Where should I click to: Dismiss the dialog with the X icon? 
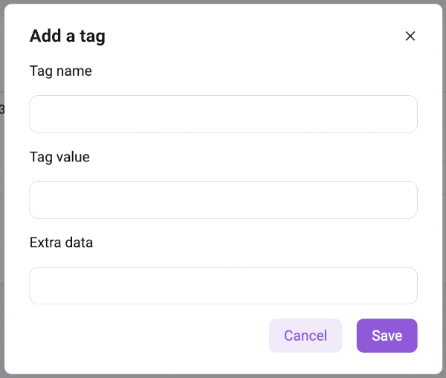coord(410,36)
